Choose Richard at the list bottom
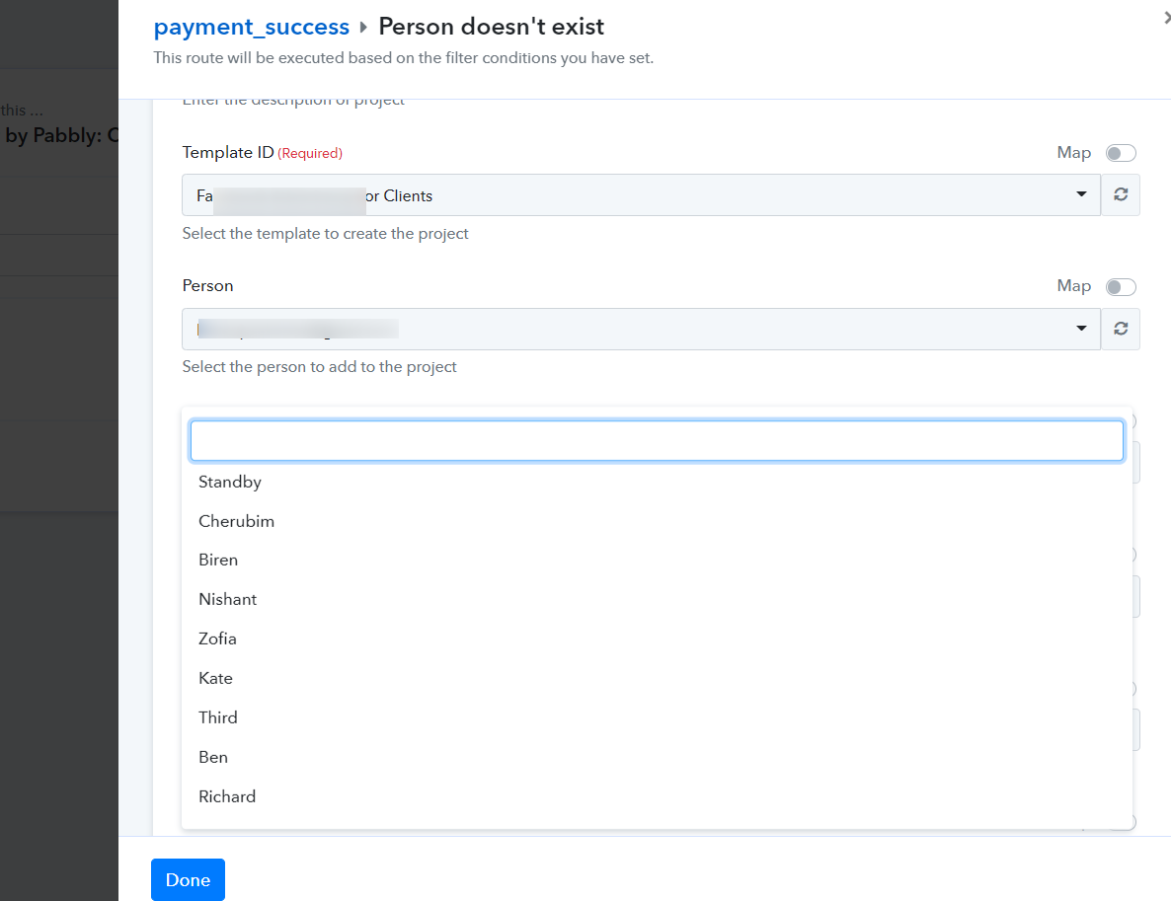 227,796
